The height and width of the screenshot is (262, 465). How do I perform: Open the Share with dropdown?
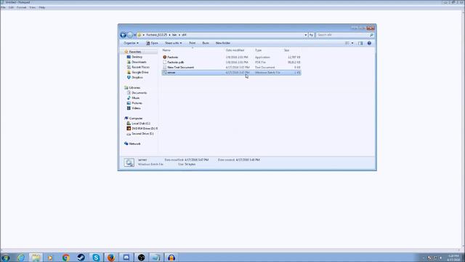coord(173,43)
